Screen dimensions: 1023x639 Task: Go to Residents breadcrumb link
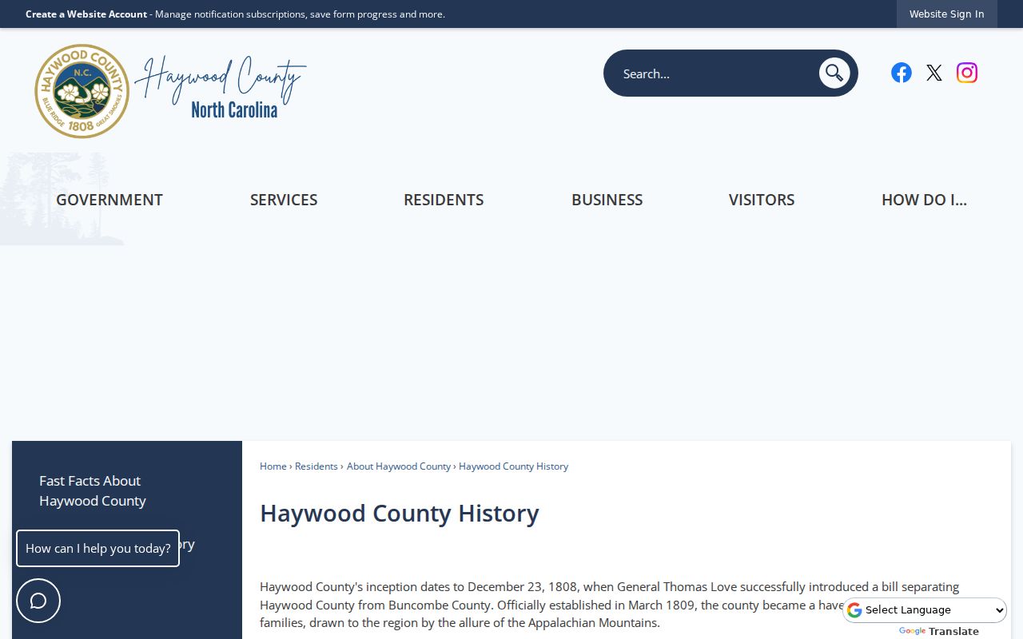pyautogui.click(x=316, y=466)
